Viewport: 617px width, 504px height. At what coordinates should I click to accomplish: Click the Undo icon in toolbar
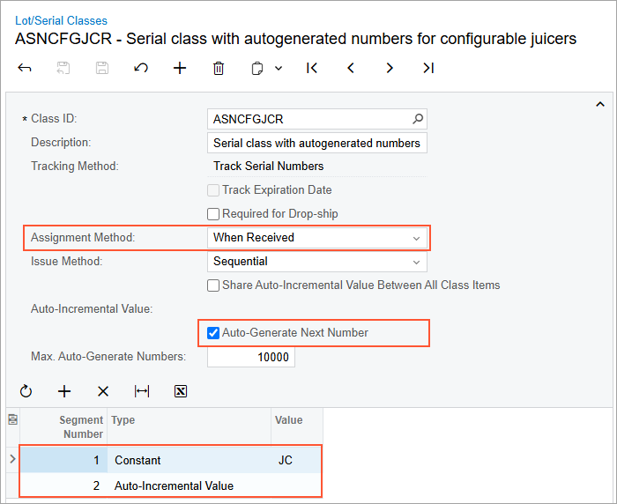click(x=141, y=68)
